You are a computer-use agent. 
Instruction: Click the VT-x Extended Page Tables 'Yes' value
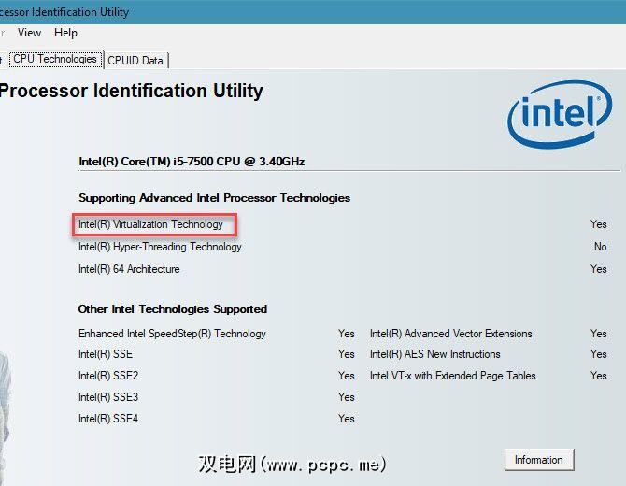599,376
